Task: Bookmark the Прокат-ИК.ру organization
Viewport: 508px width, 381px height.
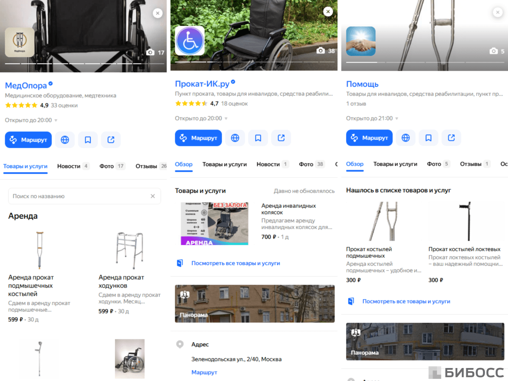Action: click(x=258, y=138)
